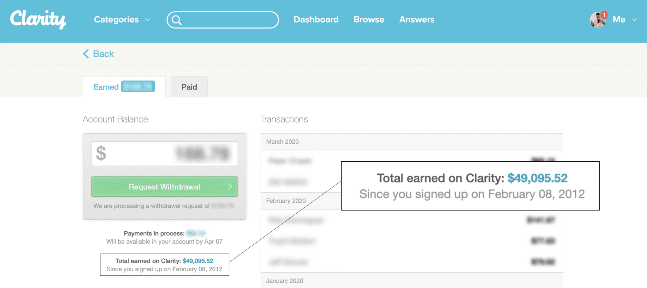The width and height of the screenshot is (647, 288).
Task: Click the total earned $49,095.52 amount
Action: point(198,261)
